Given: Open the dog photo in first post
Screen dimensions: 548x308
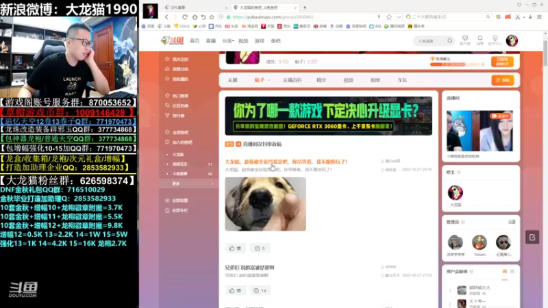Looking at the screenshot, I should [x=266, y=204].
